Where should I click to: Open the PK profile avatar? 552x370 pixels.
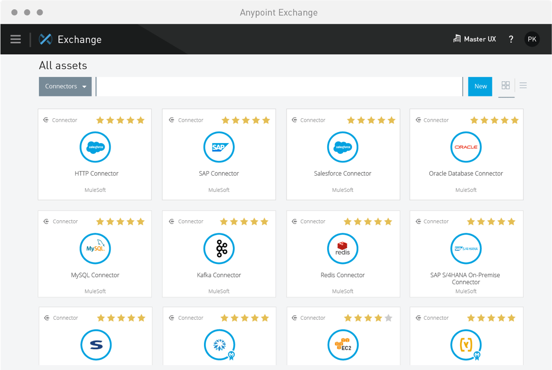pos(532,39)
